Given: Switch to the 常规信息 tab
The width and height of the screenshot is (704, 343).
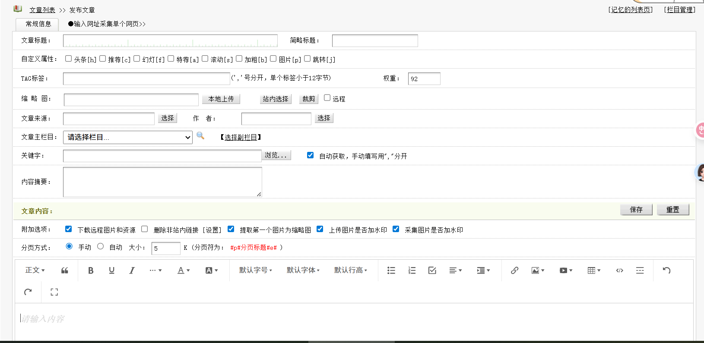Looking at the screenshot, I should (x=38, y=24).
